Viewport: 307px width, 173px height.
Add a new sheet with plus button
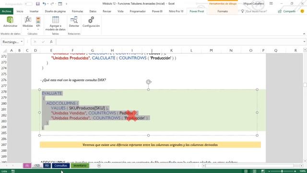[99, 166]
